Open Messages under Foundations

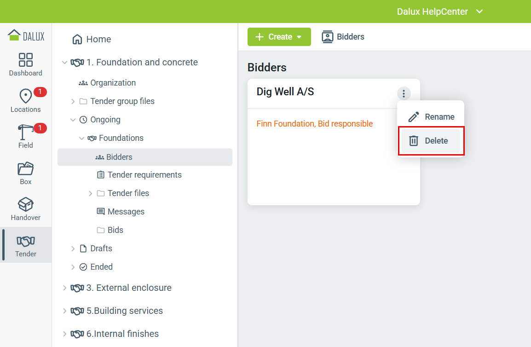pos(126,212)
